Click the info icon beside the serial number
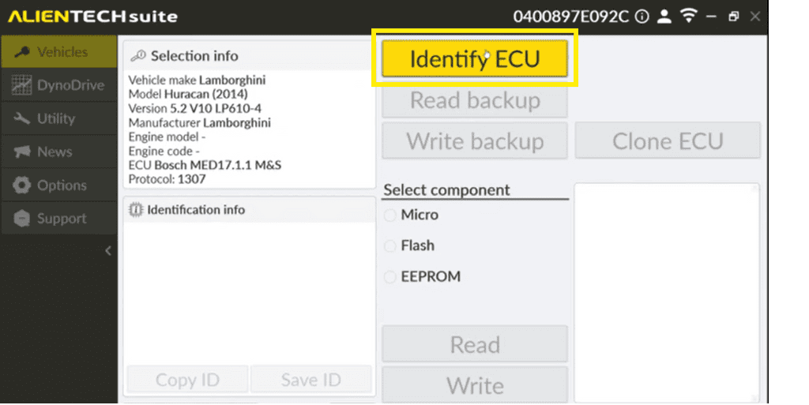 642,17
